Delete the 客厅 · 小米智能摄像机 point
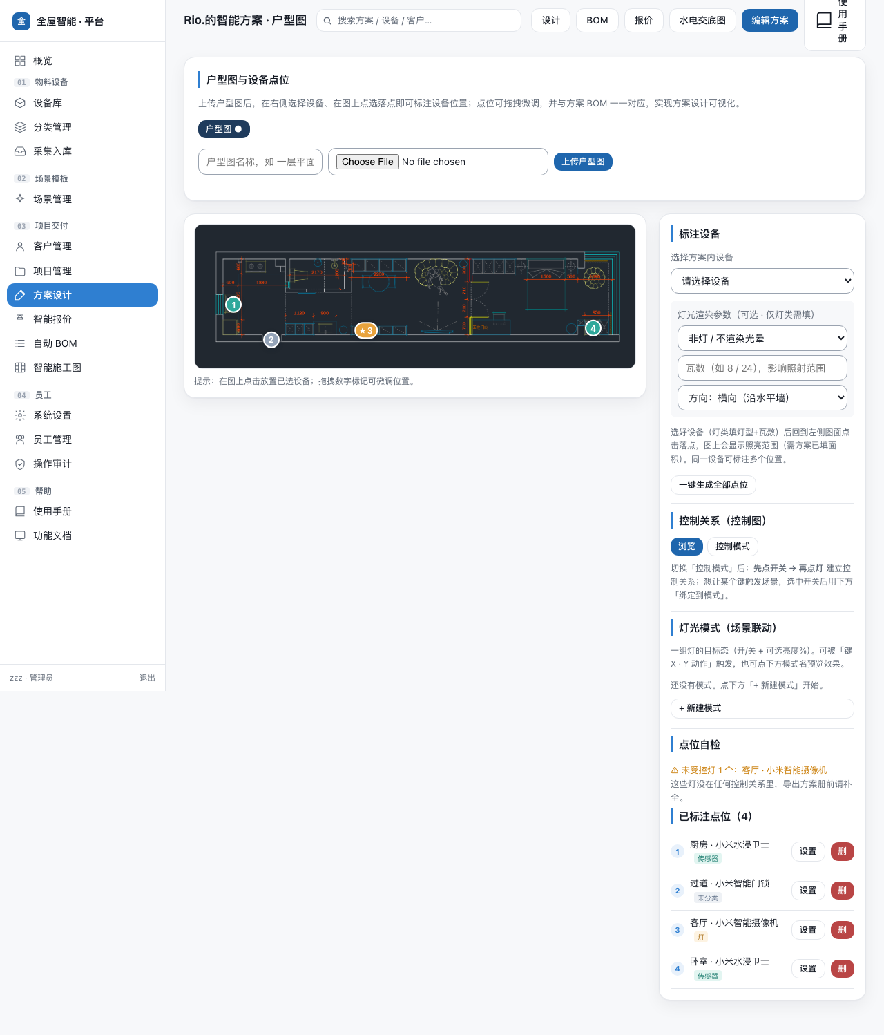 click(x=843, y=930)
